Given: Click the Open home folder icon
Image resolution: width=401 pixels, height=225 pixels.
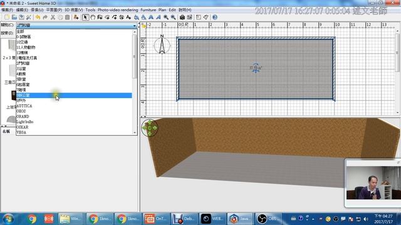Looking at the screenshot, I should [x=14, y=17].
